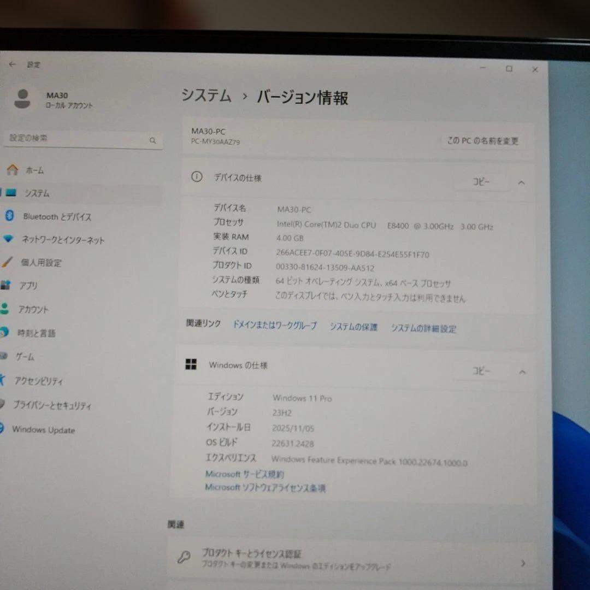Open Microsoft サービス規約 link
This screenshot has height=590, width=590.
245,474
